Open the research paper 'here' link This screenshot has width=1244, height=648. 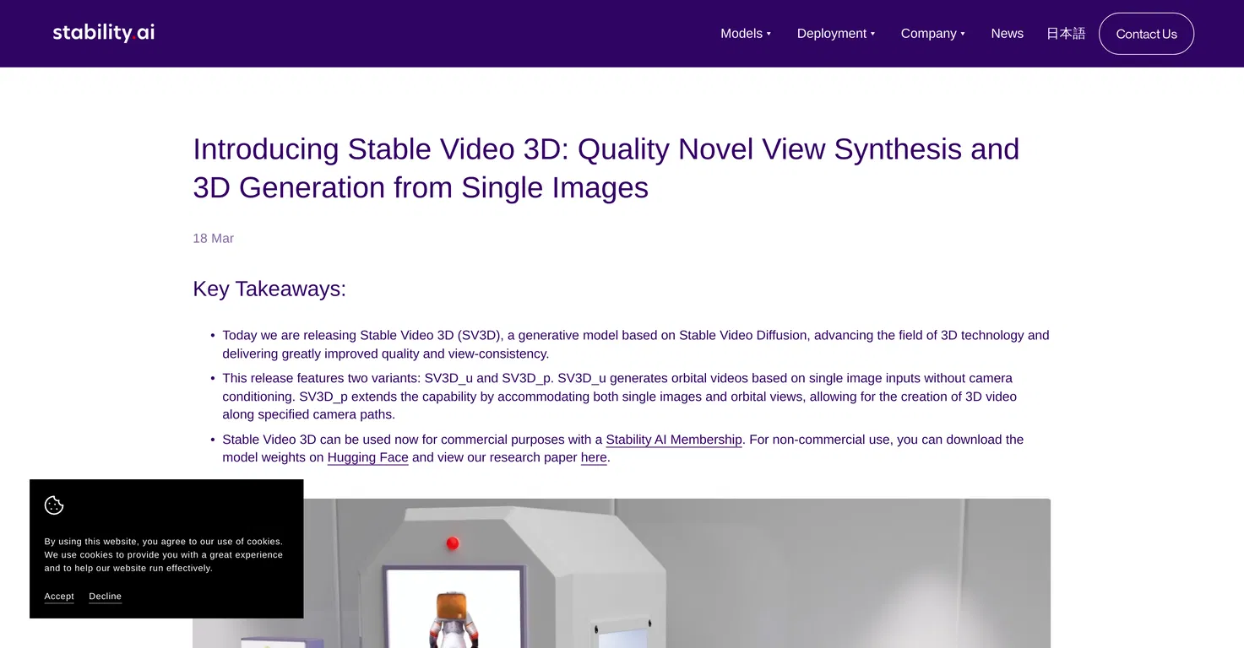(x=594, y=457)
